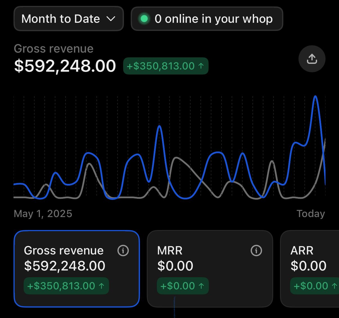Click the 'Gross revenue' heading above chart
The width and height of the screenshot is (339, 318).
[x=54, y=49]
